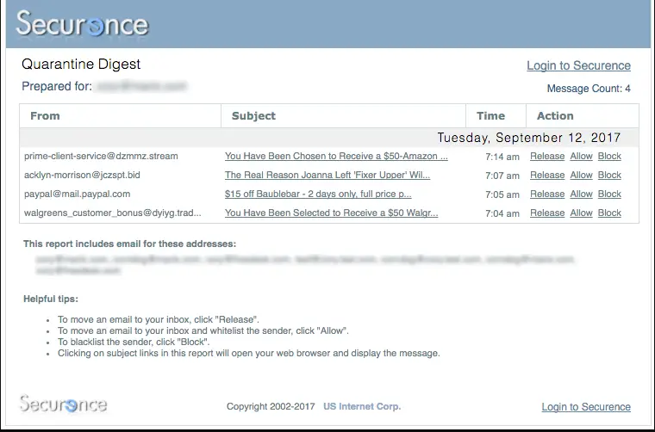This screenshot has width=655, height=432.
Task: Open the Joanna 'Fixer Upper' subject link
Action: tap(327, 175)
